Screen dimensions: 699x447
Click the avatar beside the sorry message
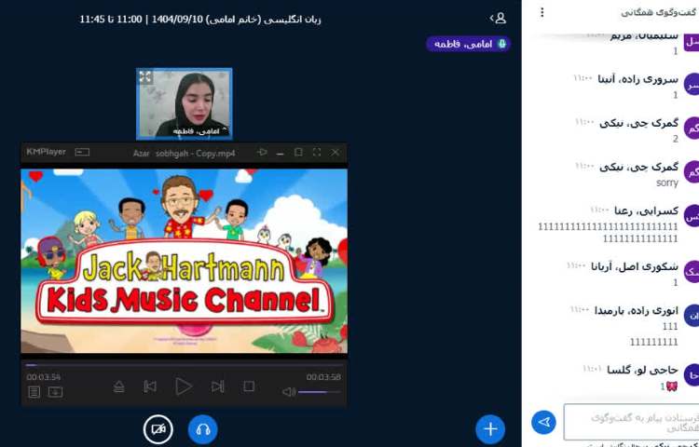pyautogui.click(x=692, y=172)
